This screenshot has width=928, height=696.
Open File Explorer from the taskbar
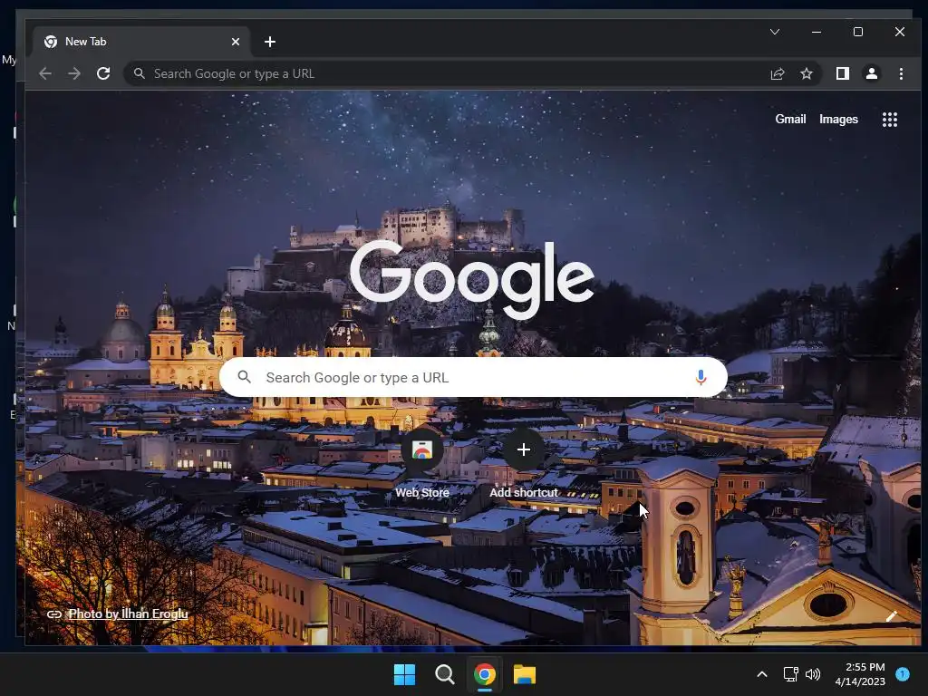coord(525,674)
